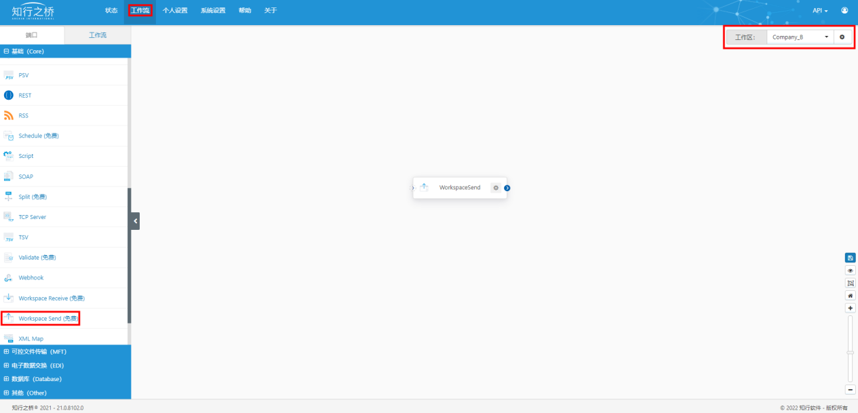The image size is (858, 413).
Task: Click the save workflow icon
Action: pyautogui.click(x=850, y=258)
